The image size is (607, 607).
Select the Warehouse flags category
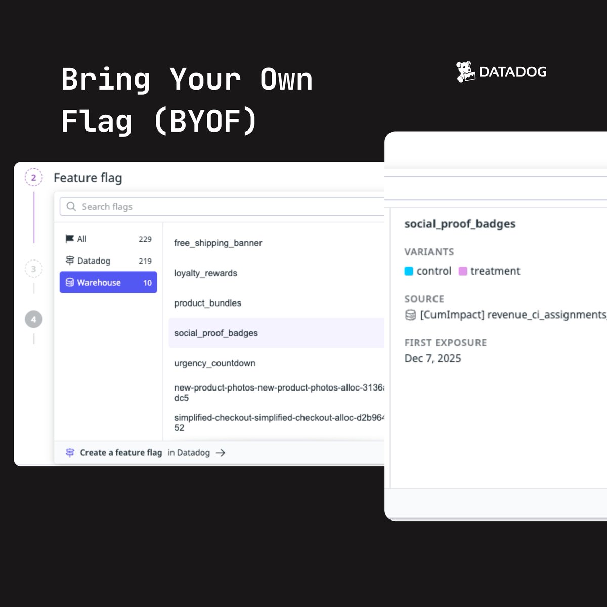pyautogui.click(x=108, y=282)
